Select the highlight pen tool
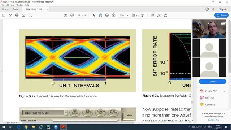Screen dimensions: 231x130 click(159, 15)
